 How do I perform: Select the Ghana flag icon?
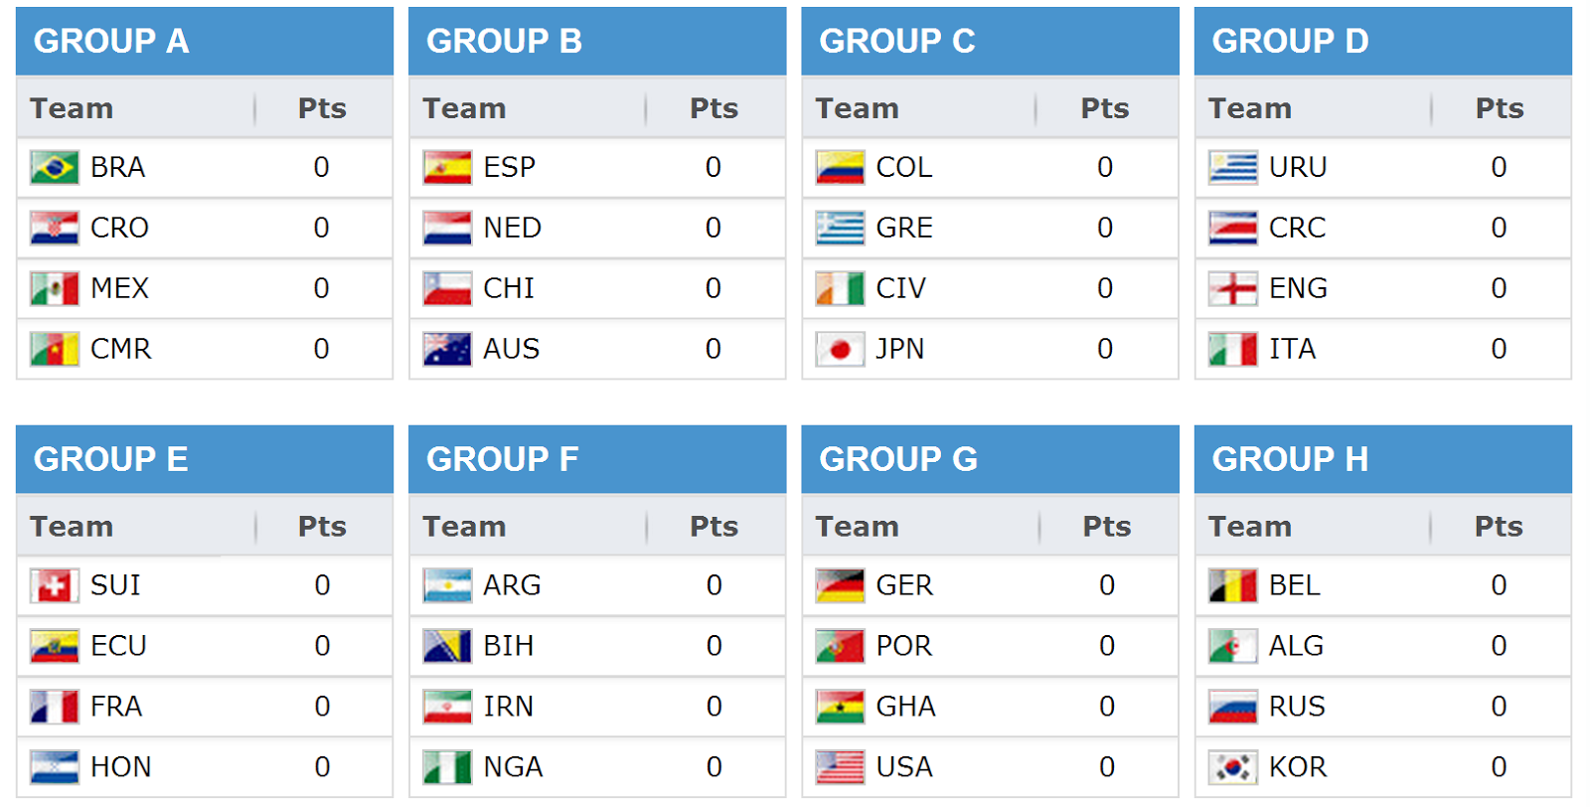coord(840,707)
